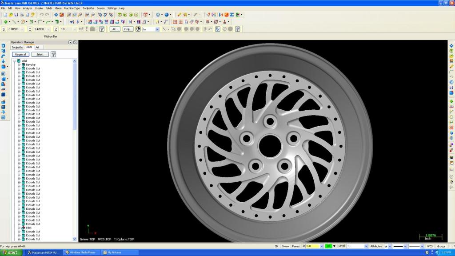
Task: Open the Level dropdown in status bar
Action: coord(366,246)
